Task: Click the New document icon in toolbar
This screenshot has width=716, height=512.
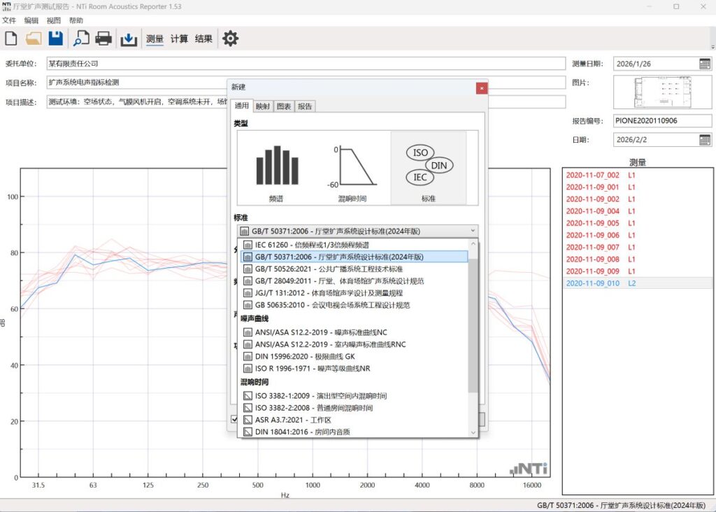Action: pos(11,38)
